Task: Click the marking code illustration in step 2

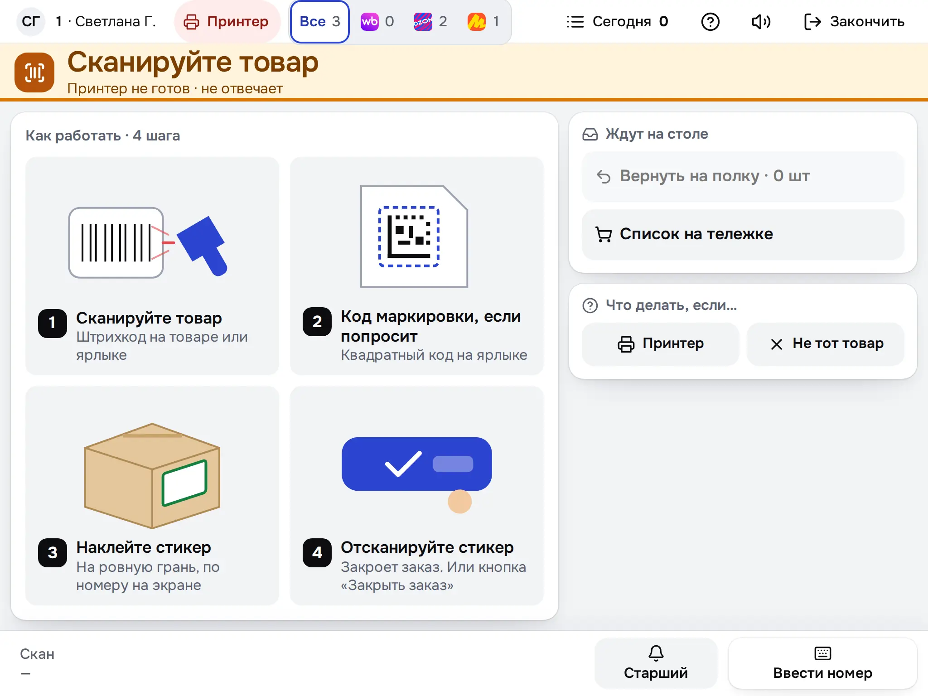Action: click(414, 236)
